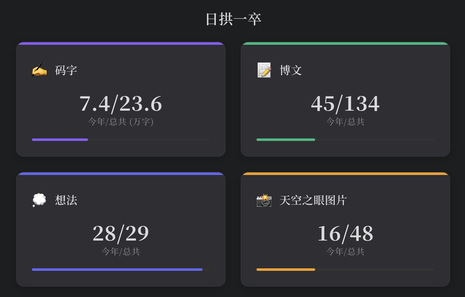
Task: Click the 天空之眼图片 orange progress bar
Action: tap(345, 270)
